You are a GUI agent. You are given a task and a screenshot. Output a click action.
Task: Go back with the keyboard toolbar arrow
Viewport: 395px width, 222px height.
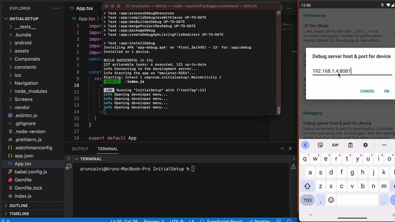[x=306, y=145]
